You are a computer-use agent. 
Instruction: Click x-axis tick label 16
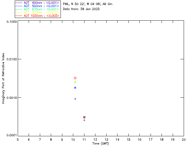point(139,139)
